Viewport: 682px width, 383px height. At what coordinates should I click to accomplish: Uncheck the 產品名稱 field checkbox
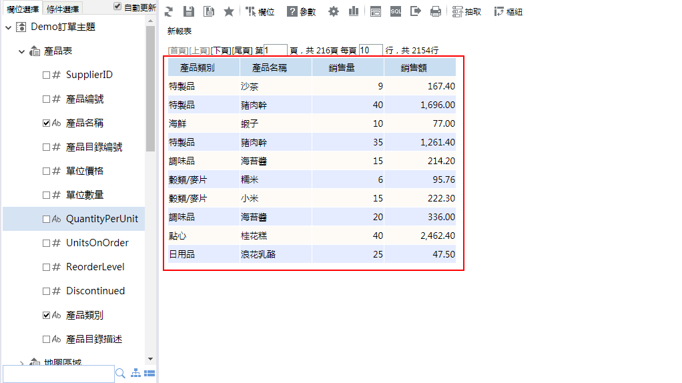coord(46,123)
